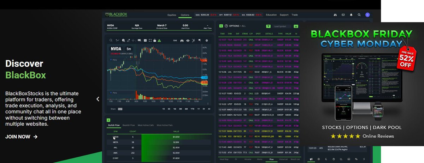Open the annotation comment tool dropdown

point(140,41)
